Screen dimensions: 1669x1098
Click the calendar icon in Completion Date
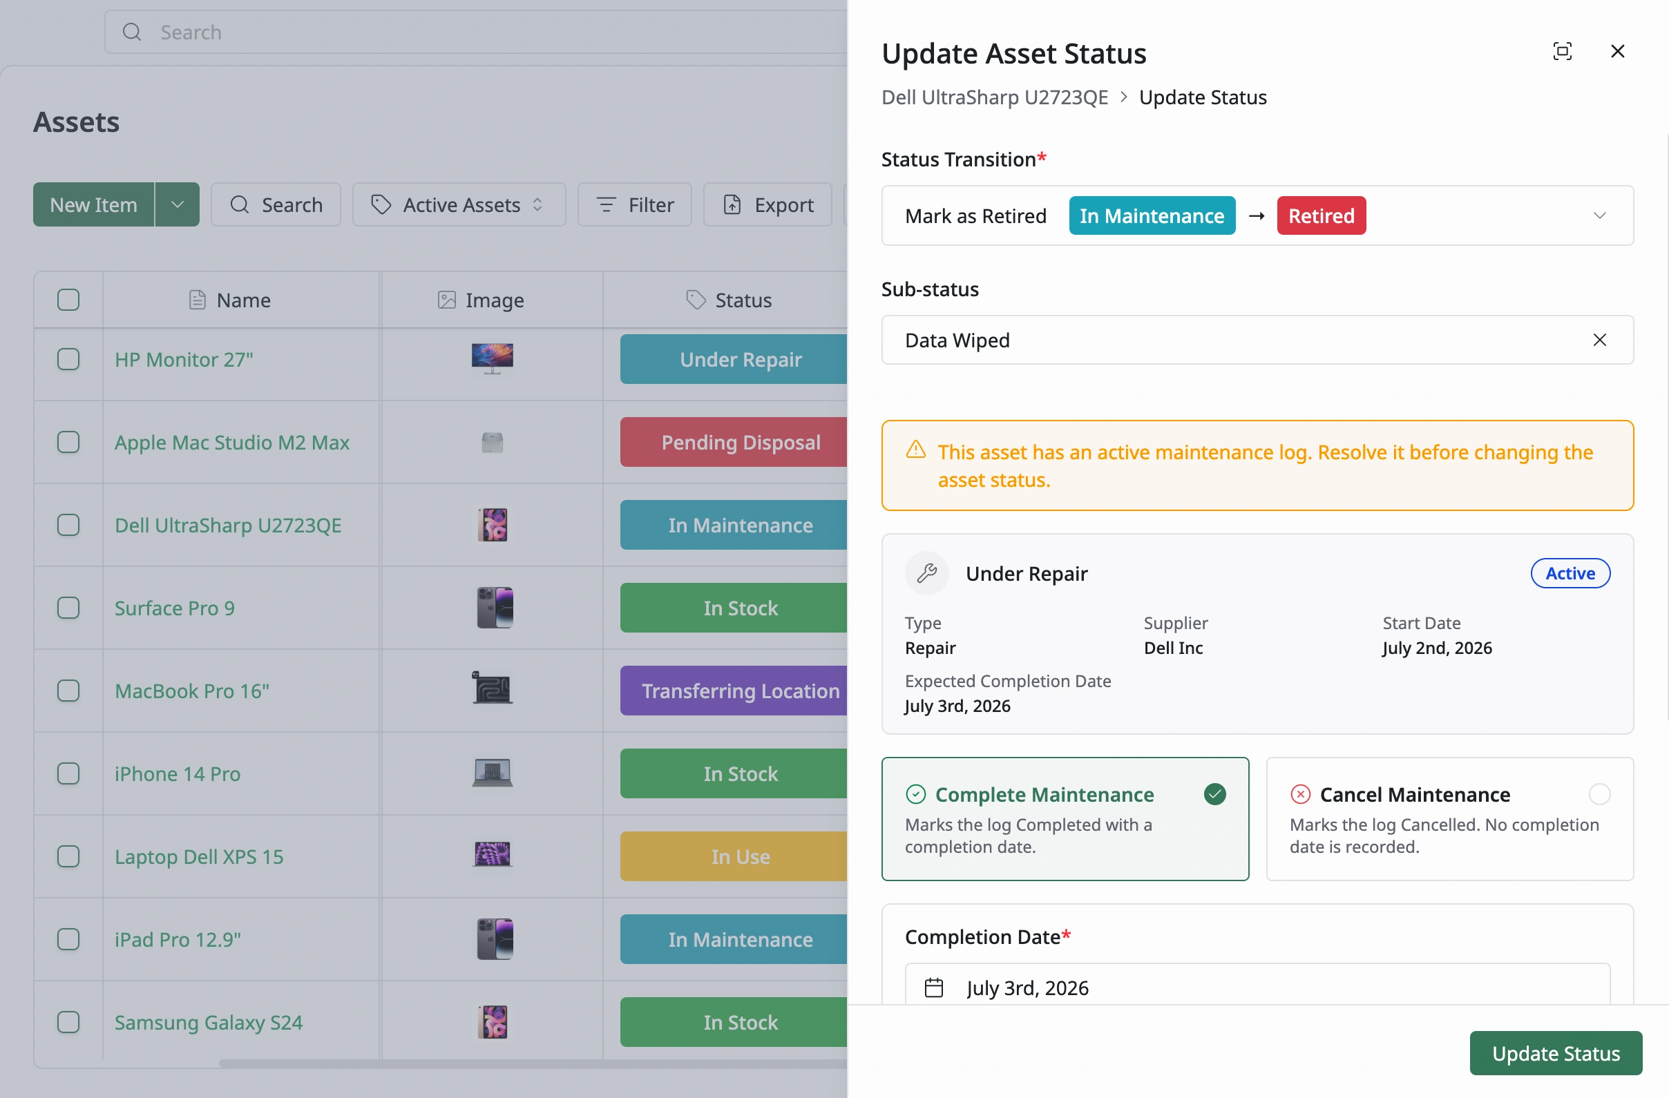coord(933,988)
